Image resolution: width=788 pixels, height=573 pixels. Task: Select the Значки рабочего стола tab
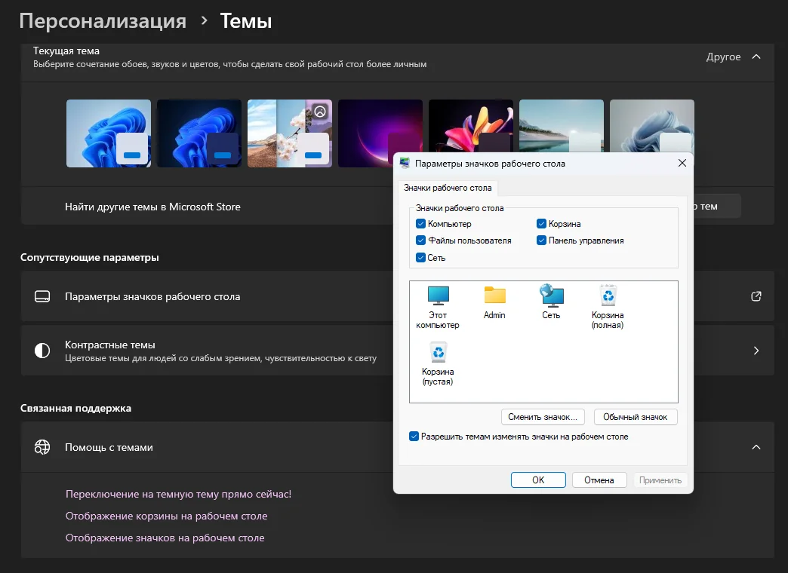448,188
